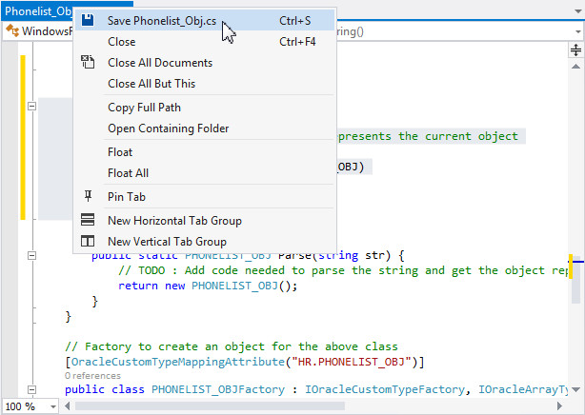The image size is (585, 415).
Task: Click the horizontal scrollbar left arrow
Action: coord(68,405)
